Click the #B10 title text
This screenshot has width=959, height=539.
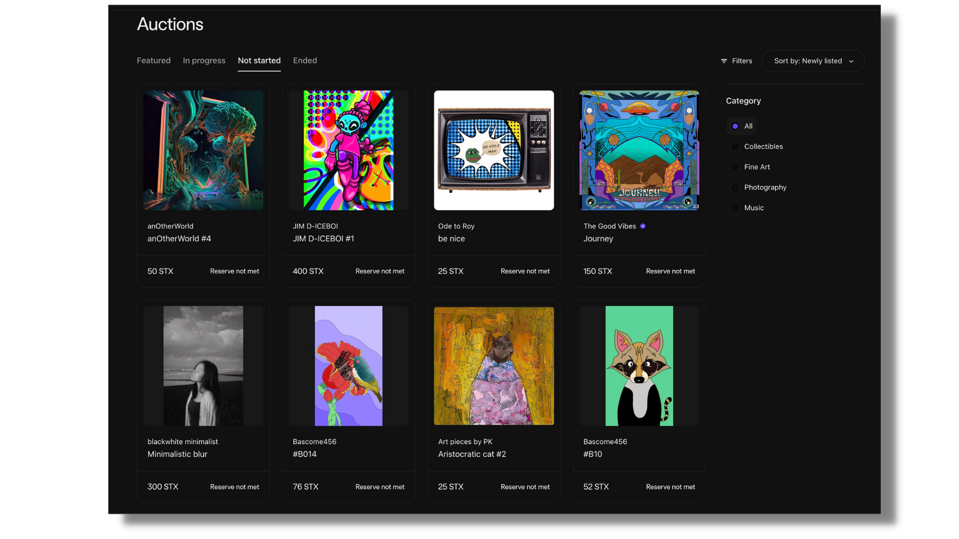point(593,454)
